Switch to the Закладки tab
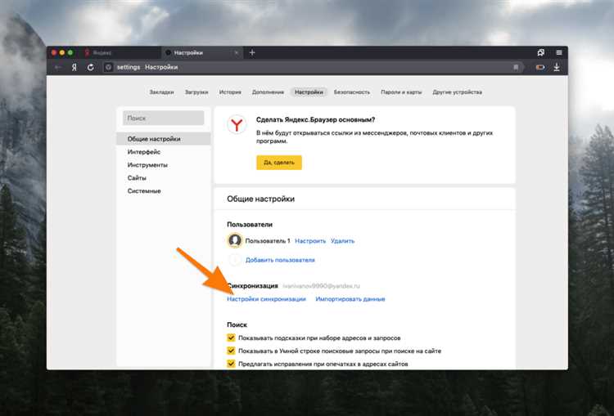The image size is (614, 416). point(161,92)
